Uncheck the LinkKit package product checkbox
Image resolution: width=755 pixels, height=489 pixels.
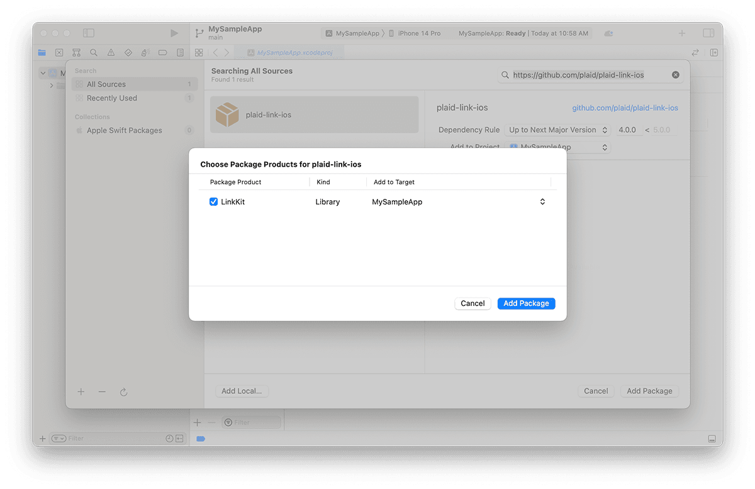(213, 202)
